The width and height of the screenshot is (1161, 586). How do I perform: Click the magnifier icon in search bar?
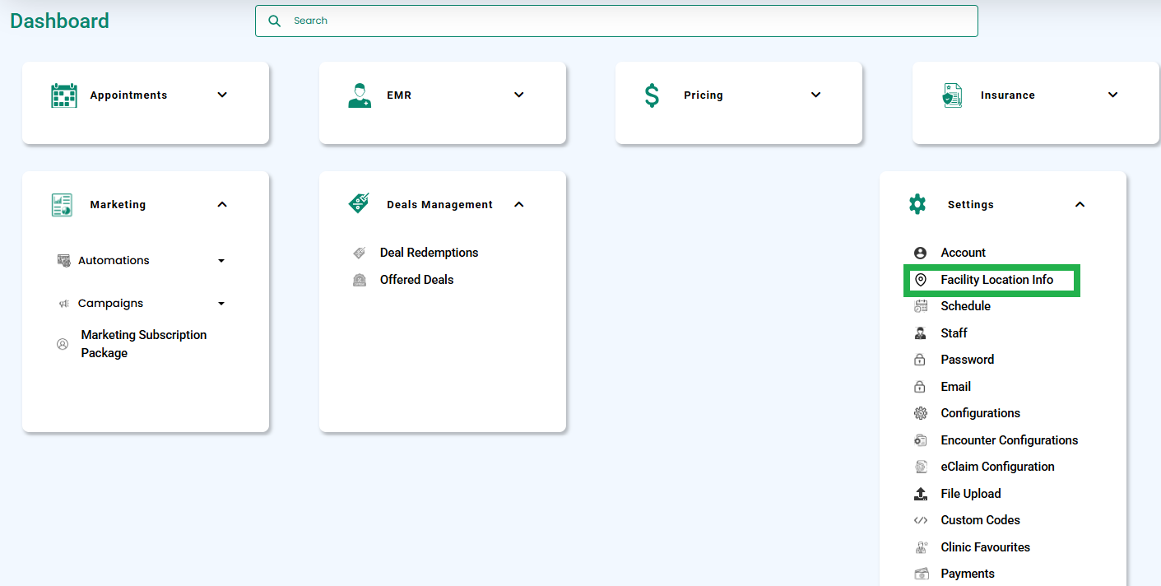tap(275, 21)
